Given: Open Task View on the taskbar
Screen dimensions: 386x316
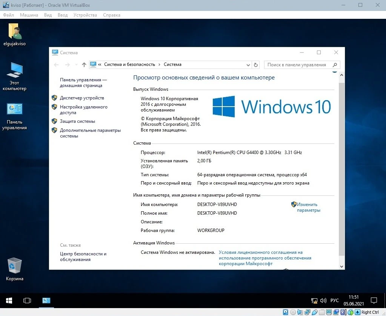Looking at the screenshot, I should click(x=27, y=300).
